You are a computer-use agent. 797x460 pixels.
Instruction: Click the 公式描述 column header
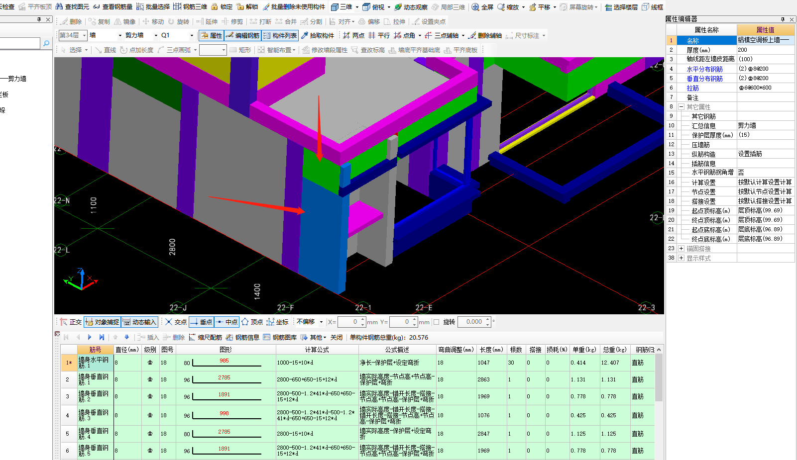(397, 350)
